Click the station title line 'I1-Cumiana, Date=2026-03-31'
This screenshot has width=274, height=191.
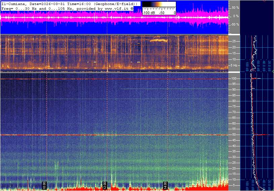point(69,4)
